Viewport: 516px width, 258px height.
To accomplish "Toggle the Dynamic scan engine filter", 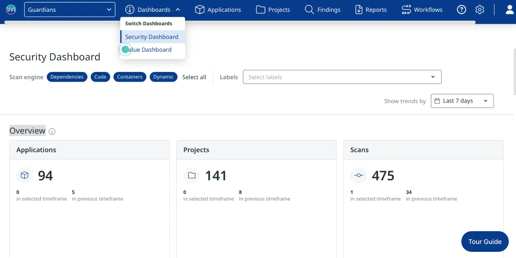I will point(163,77).
